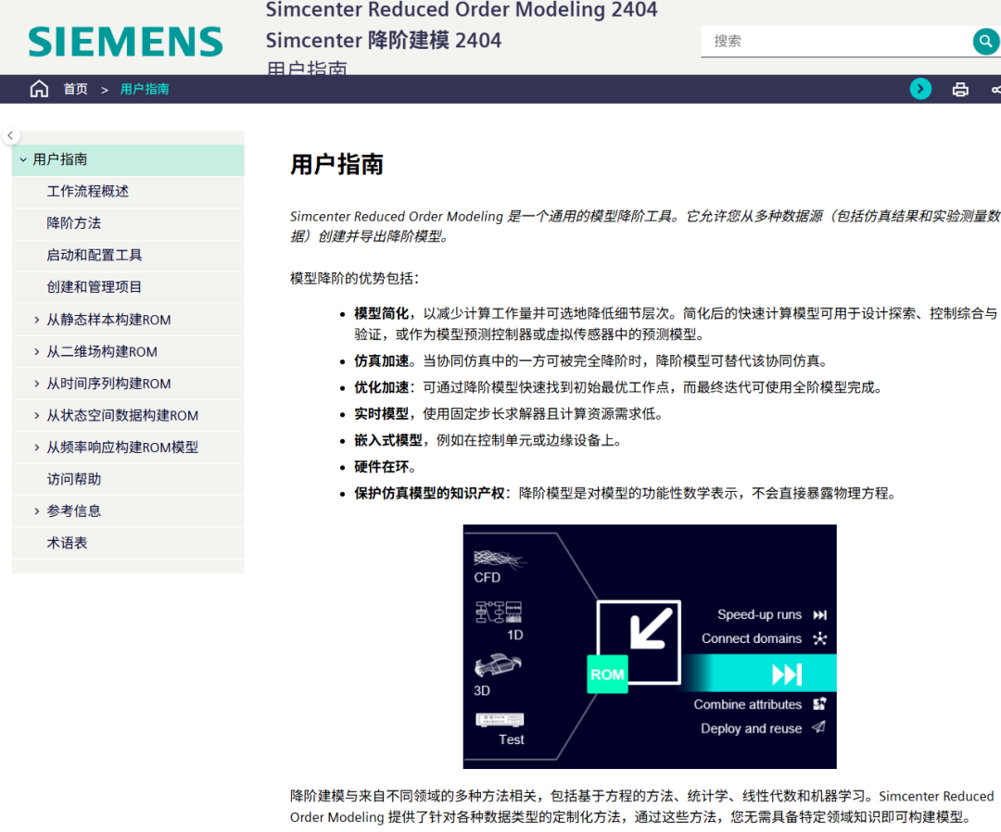Click the bold text 保护仿真模型的知识产权
The width and height of the screenshot is (1001, 832).
(x=430, y=493)
